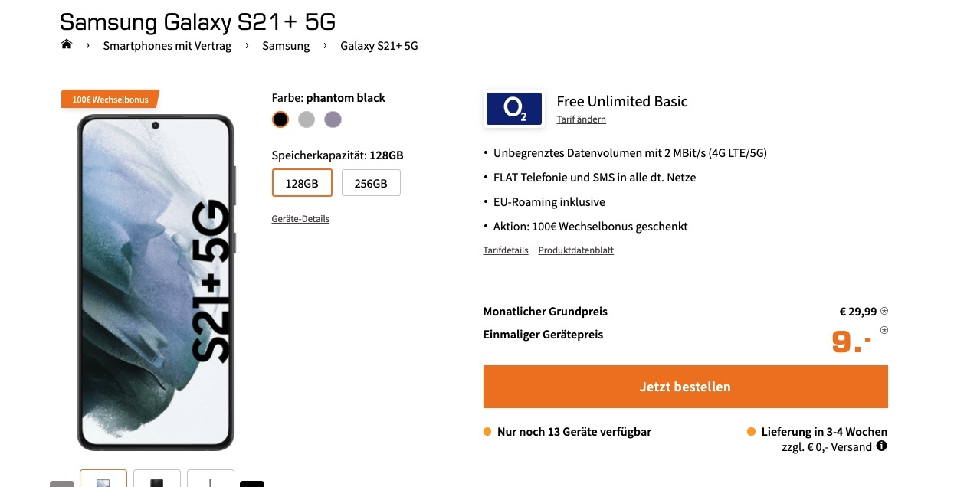
Task: Select the 256GB storage option
Action: click(x=371, y=183)
